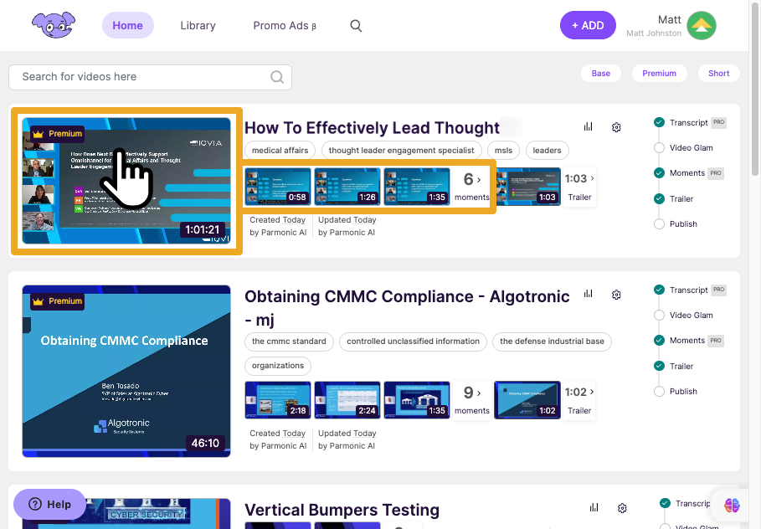This screenshot has width=761, height=529.
Task: Select the defense industrial base tag
Action: (x=552, y=342)
